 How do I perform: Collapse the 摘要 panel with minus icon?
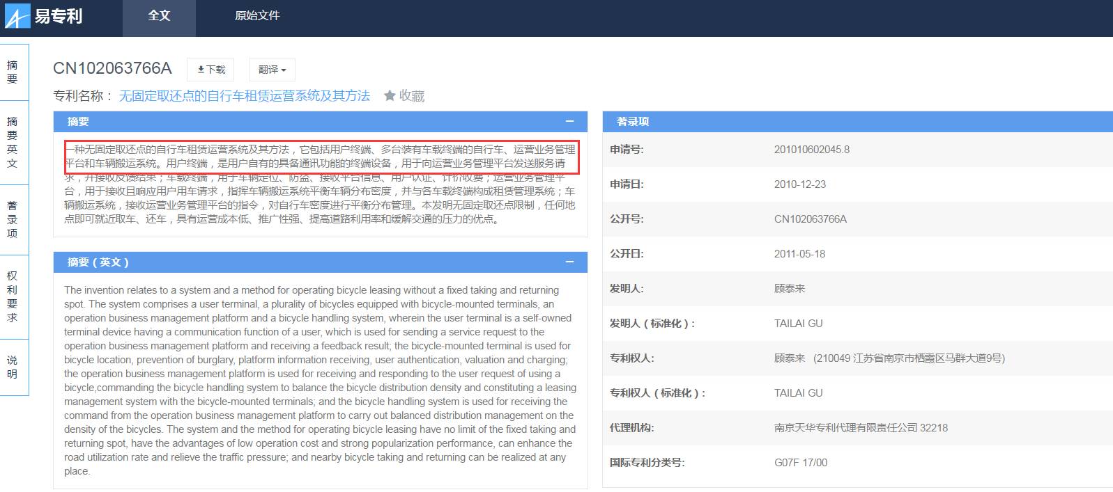point(569,121)
